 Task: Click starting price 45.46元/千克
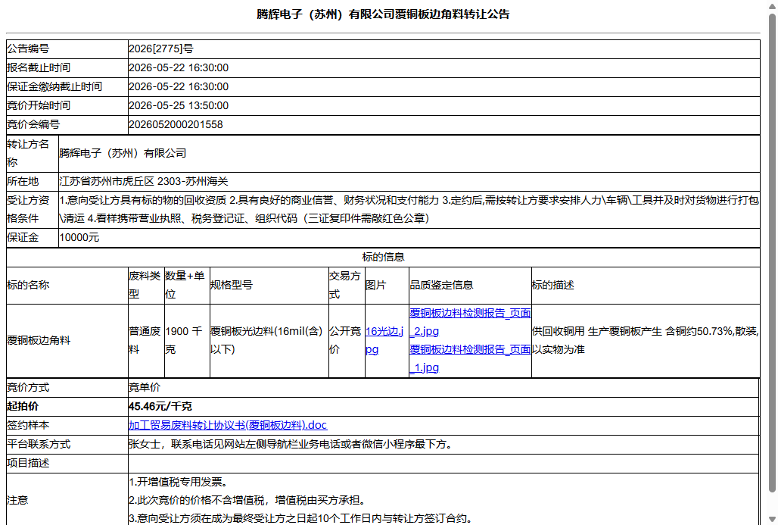(160, 406)
